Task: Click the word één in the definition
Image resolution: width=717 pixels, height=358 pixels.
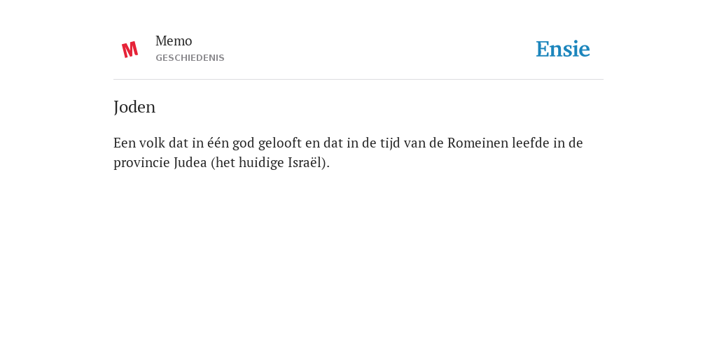Action: tap(218, 143)
